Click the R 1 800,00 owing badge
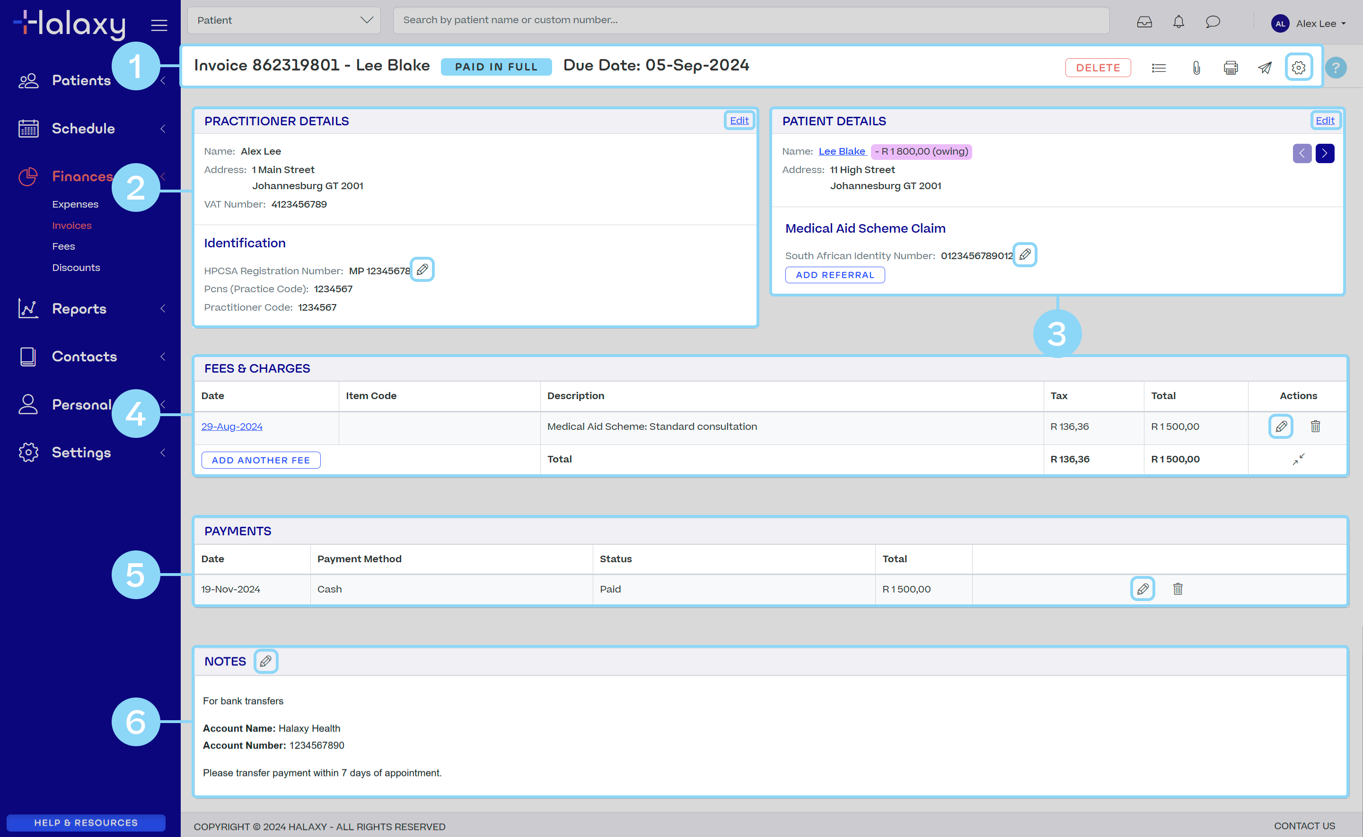The image size is (1363, 837). (921, 151)
